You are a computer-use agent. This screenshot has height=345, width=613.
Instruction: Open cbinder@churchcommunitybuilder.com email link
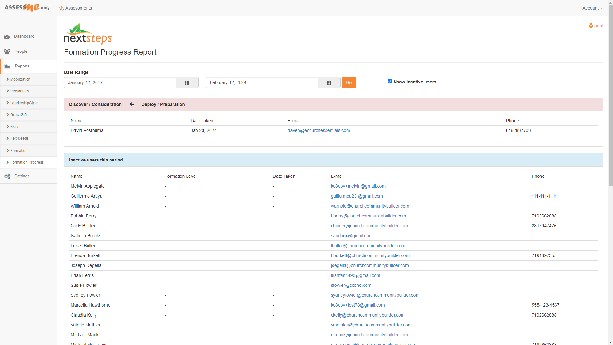click(x=369, y=226)
